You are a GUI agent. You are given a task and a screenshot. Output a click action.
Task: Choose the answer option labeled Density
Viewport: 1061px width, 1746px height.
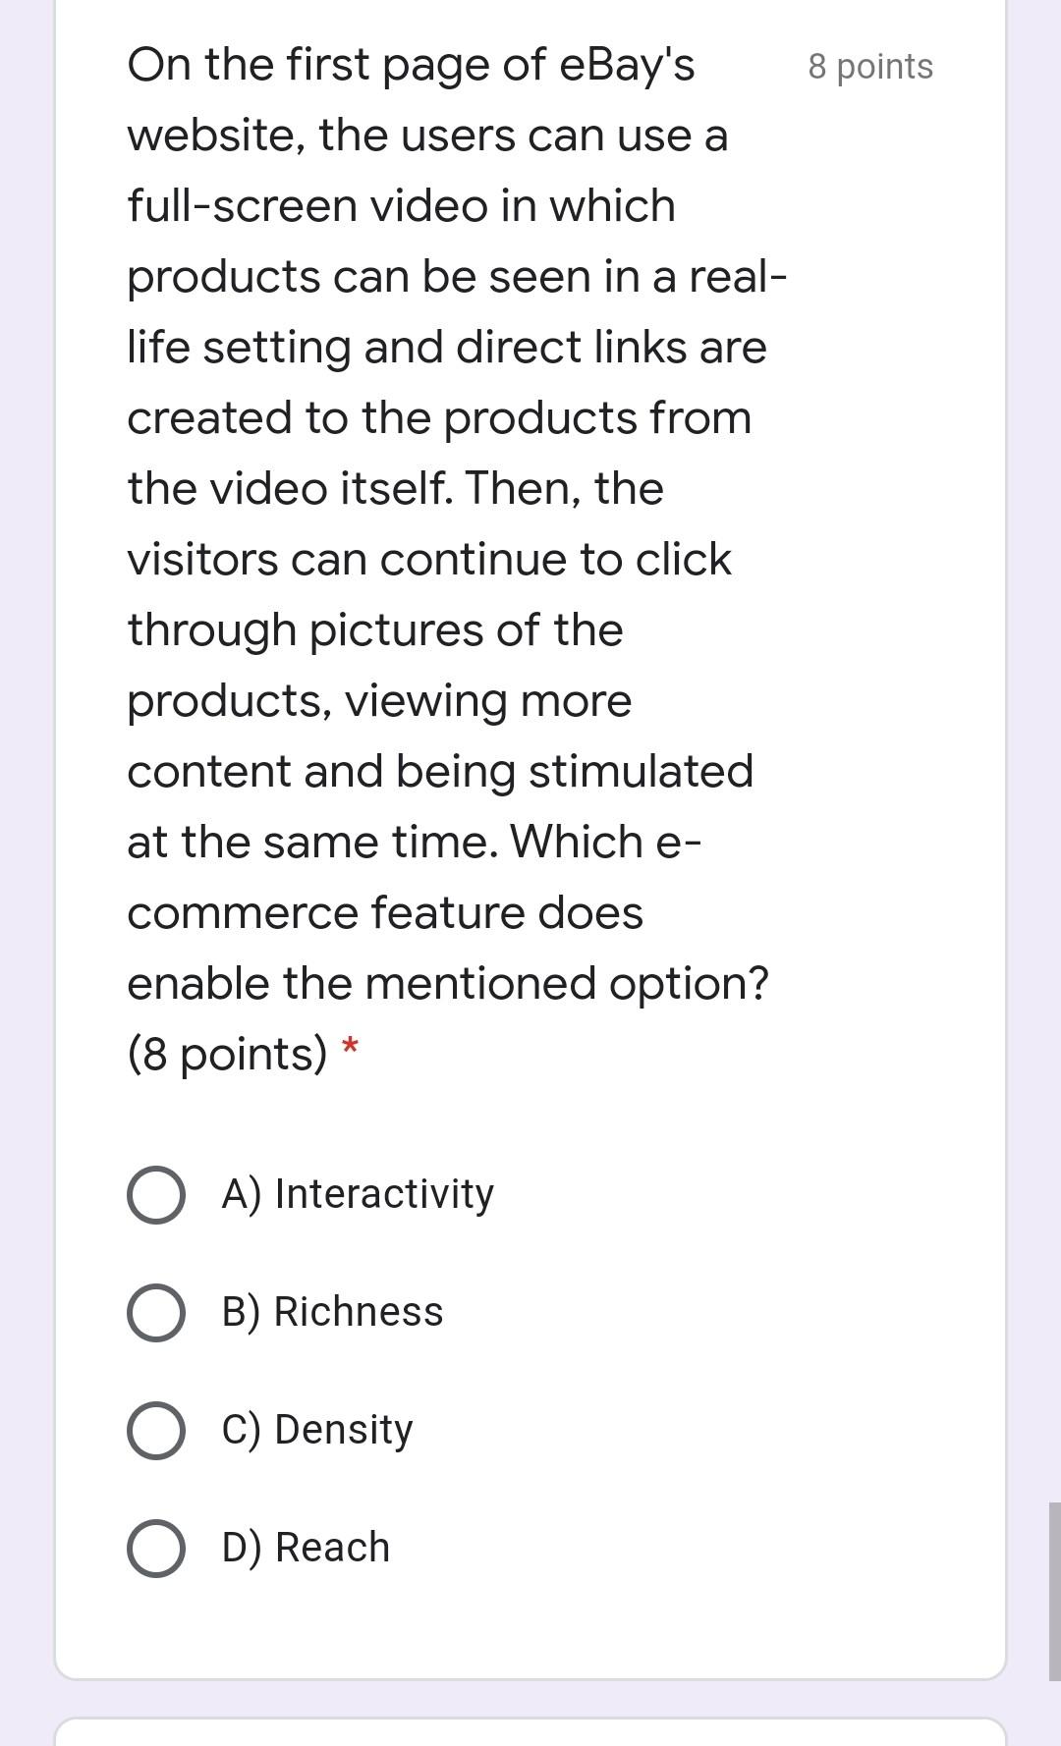click(x=316, y=1429)
